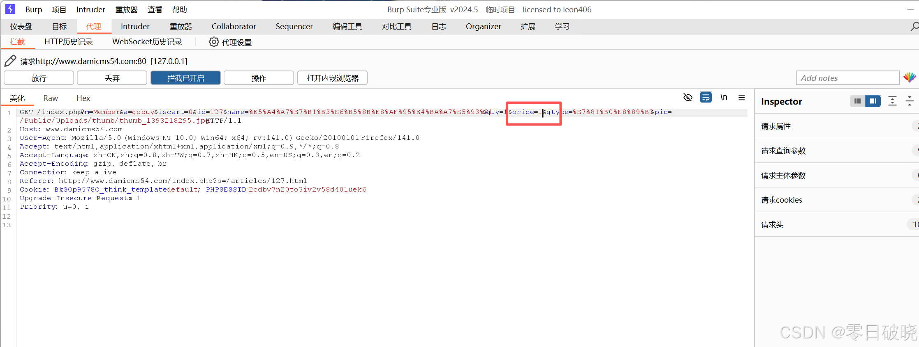919x347 pixels.
Task: Expand the 请求cookies section
Action: point(837,200)
